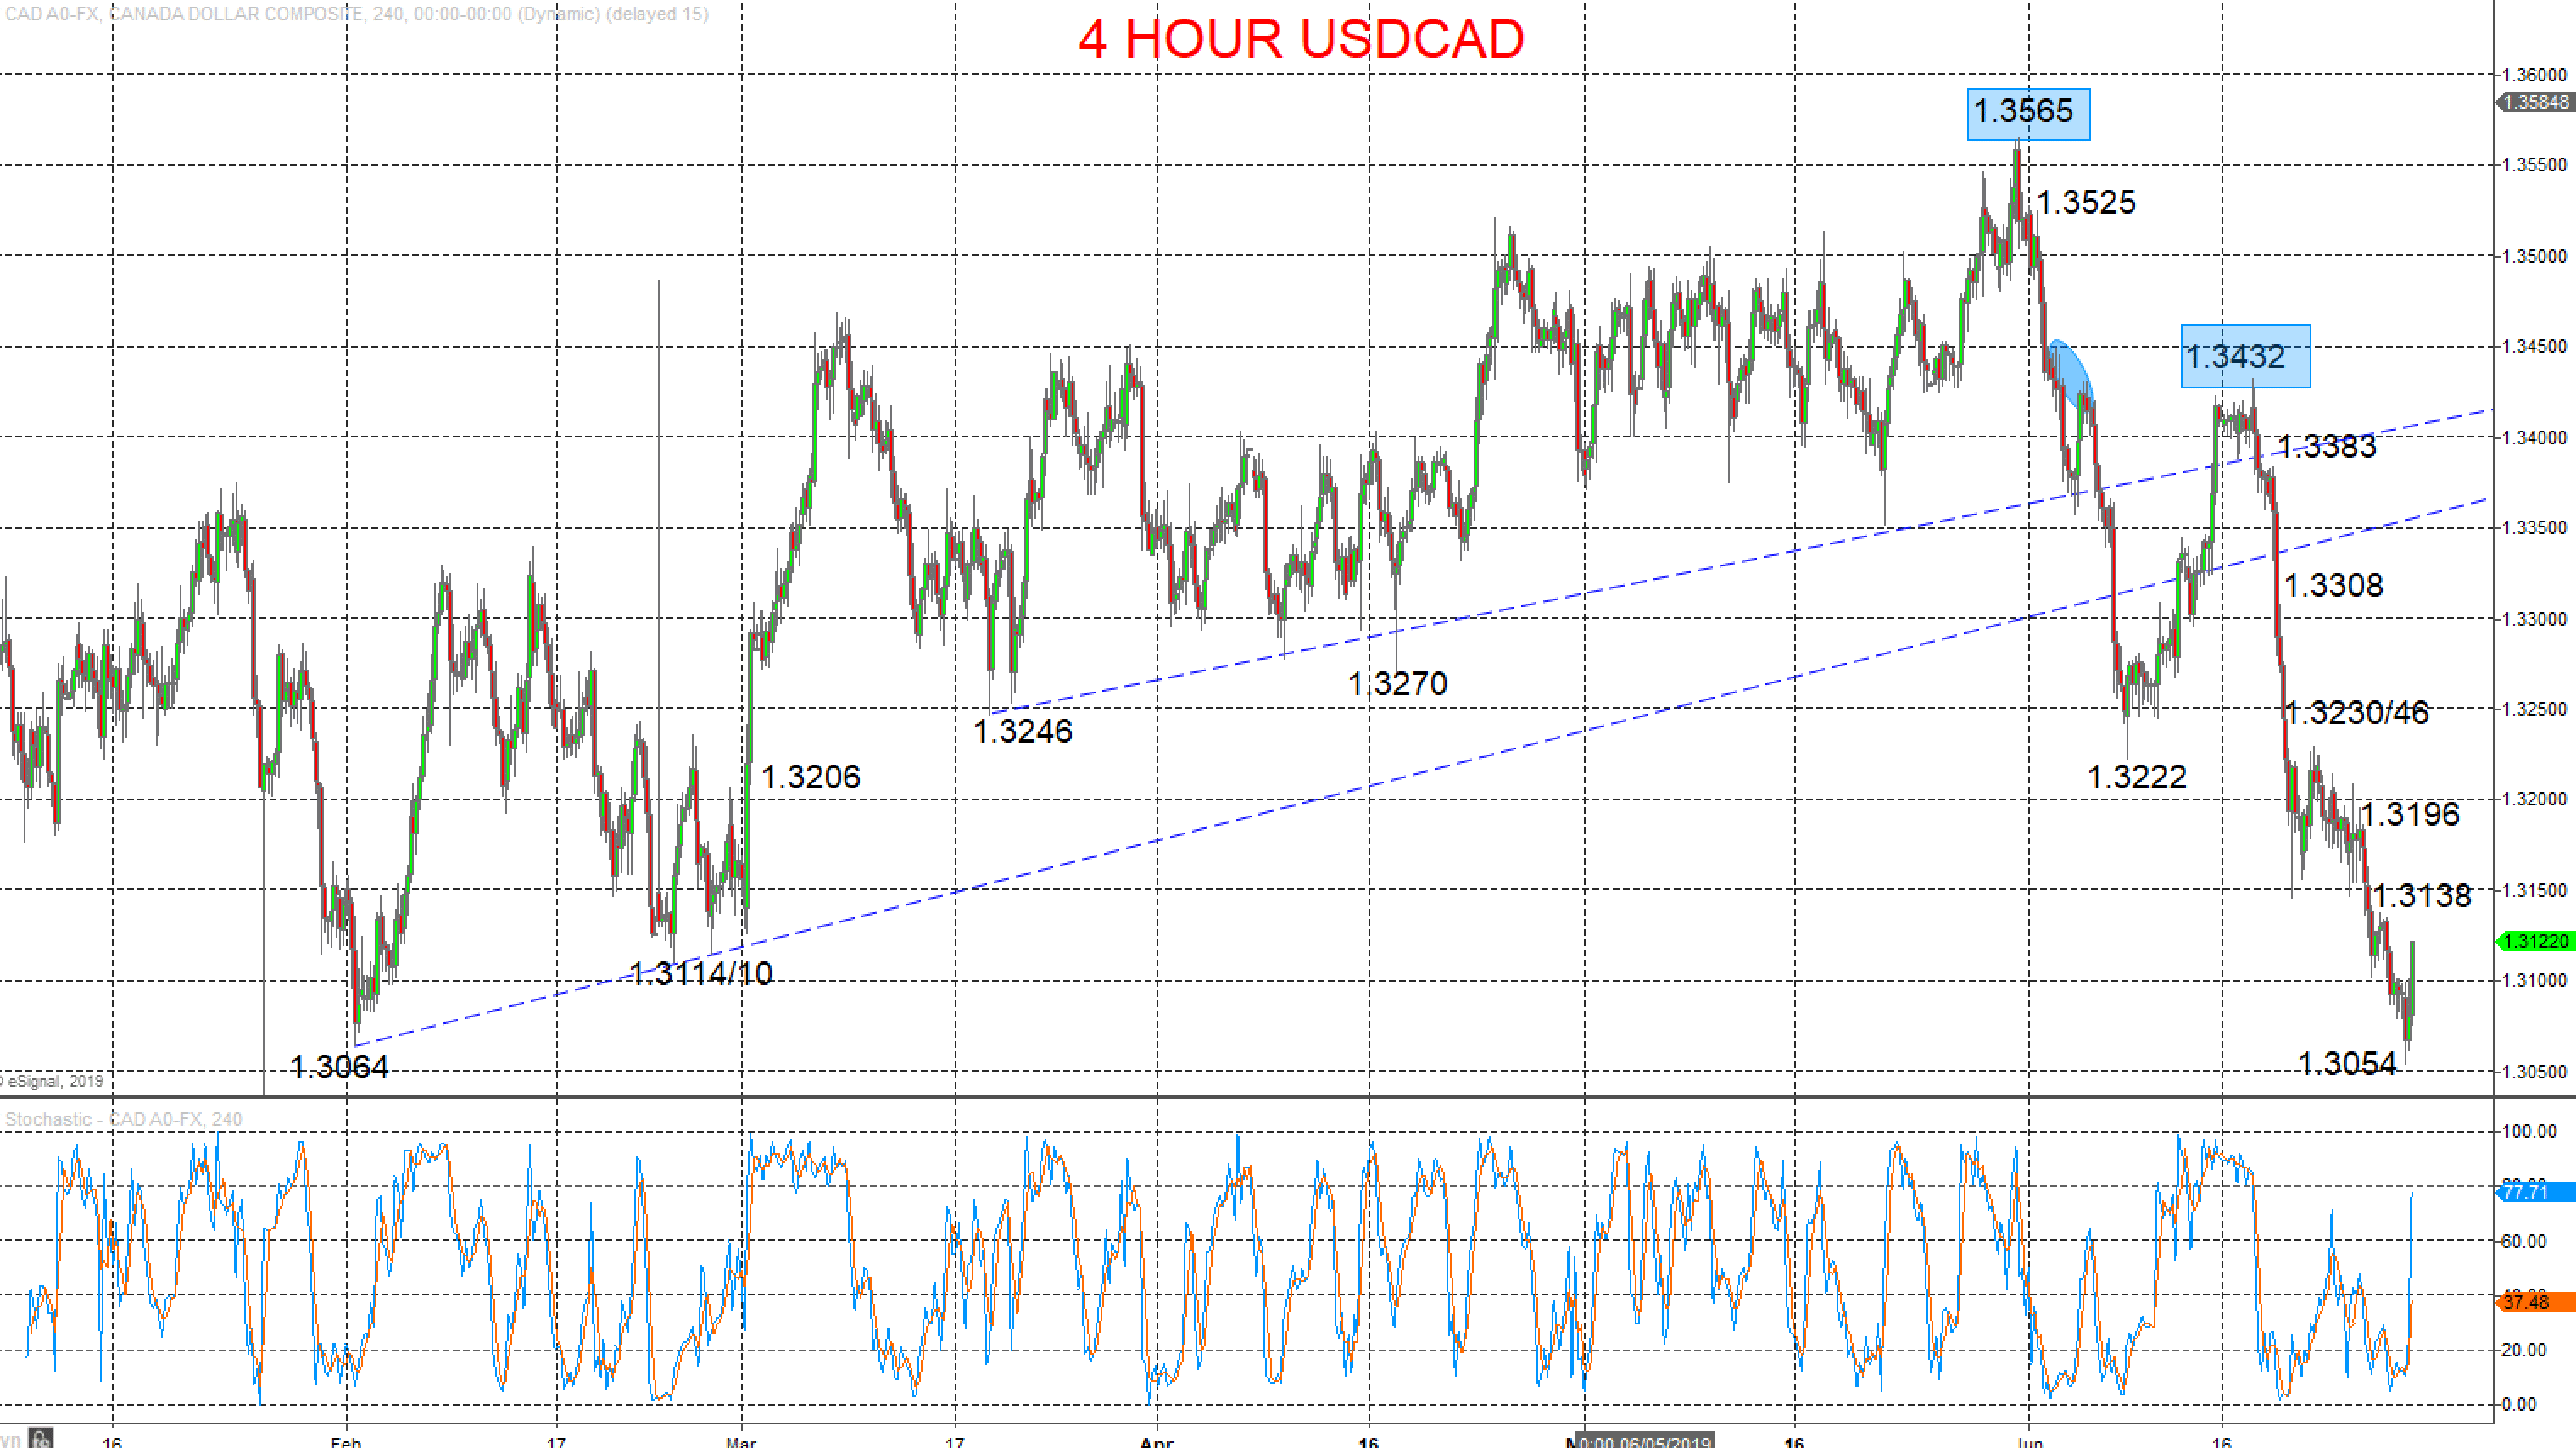Click the 1.36000 price axis label

2534,75
